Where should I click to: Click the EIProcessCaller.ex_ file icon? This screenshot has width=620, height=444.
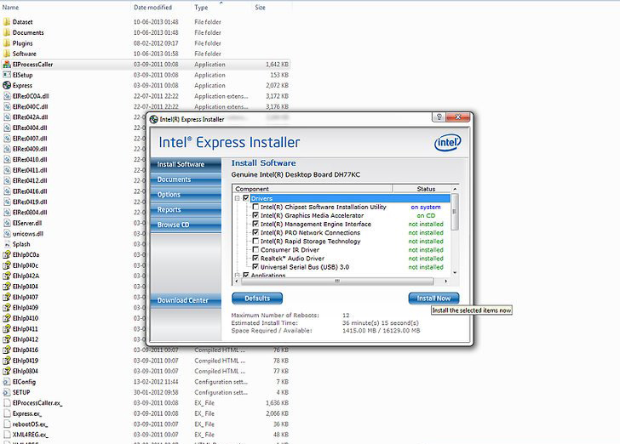click(x=7, y=403)
